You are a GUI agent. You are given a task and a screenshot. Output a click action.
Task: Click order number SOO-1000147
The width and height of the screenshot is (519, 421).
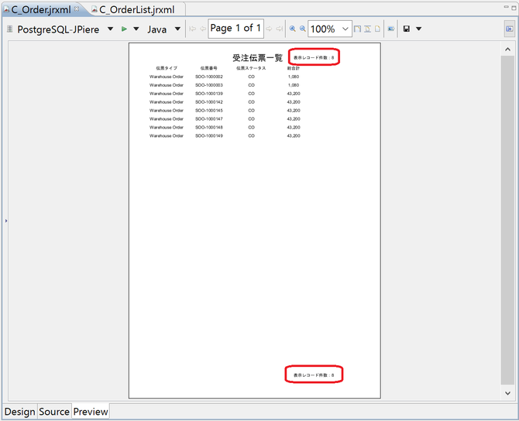pos(209,119)
